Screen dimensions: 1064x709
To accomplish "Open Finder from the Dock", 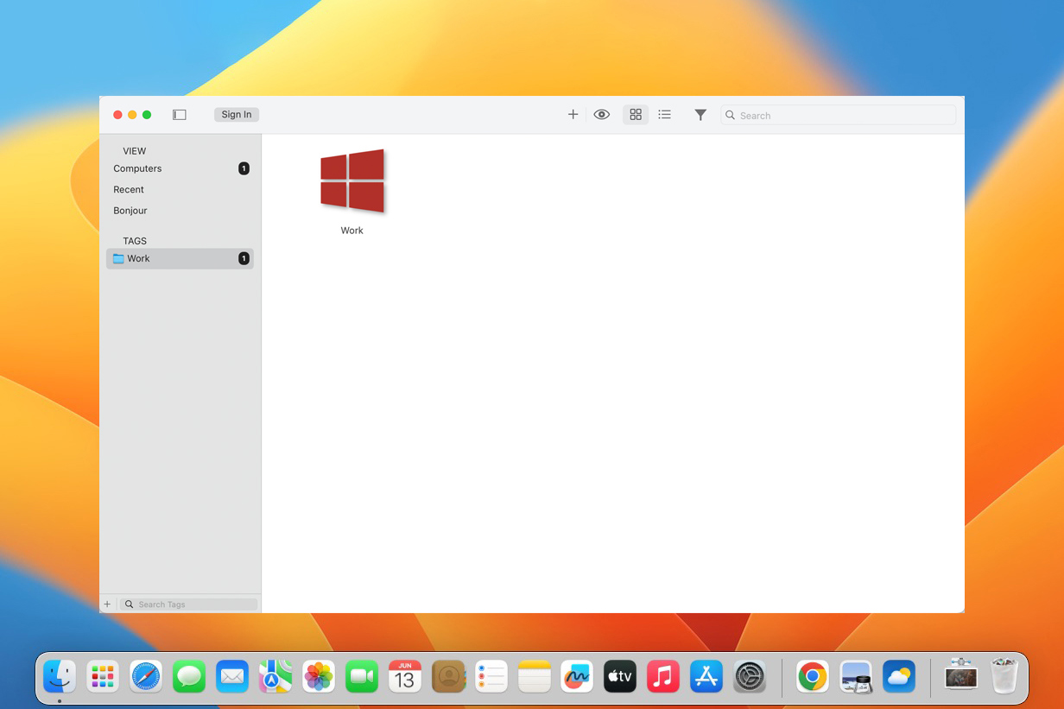I will [x=60, y=676].
